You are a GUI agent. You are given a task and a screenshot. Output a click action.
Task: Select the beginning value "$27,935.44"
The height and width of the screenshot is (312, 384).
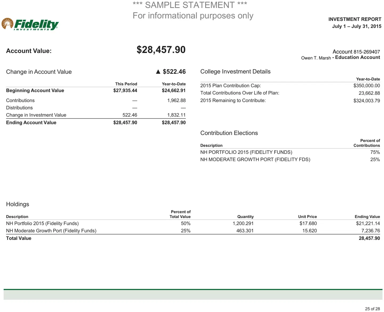pos(125,91)
